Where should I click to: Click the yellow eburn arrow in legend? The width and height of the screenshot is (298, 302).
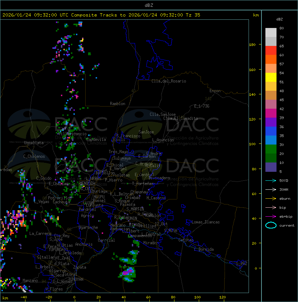[271, 199]
